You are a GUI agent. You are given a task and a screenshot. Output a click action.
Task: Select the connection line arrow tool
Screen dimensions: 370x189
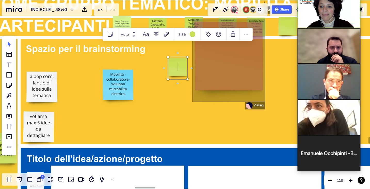[9, 96]
